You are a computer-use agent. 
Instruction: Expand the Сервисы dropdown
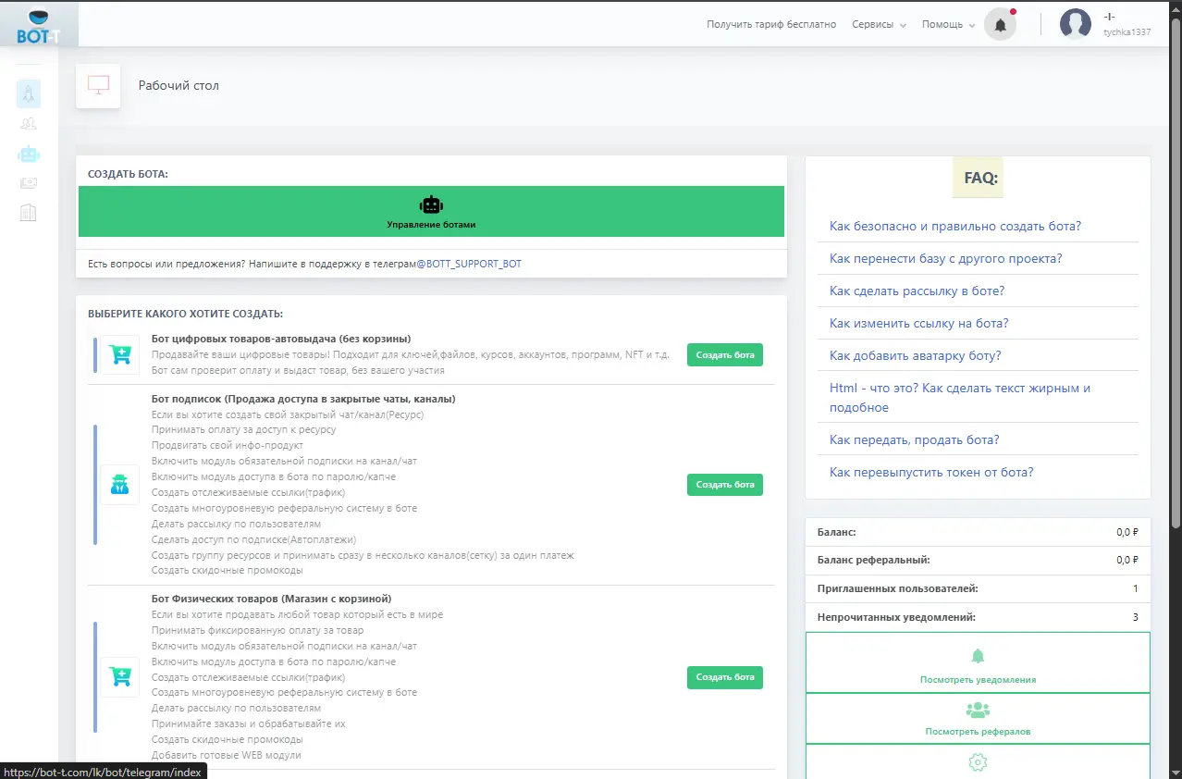tap(879, 25)
